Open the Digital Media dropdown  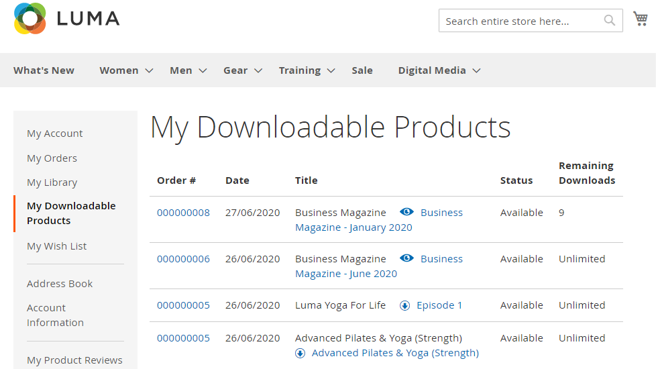[x=439, y=70]
